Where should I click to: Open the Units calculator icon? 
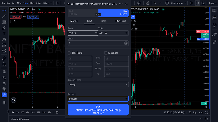[126, 43]
